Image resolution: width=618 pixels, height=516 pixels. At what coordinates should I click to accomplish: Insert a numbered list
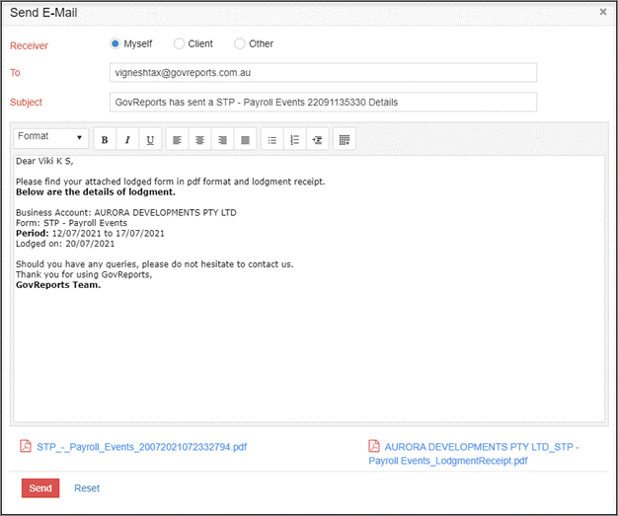pos(294,140)
